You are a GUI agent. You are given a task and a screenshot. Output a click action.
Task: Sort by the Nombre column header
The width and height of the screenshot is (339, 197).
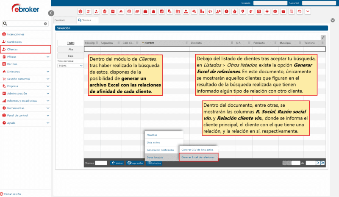tap(149, 43)
